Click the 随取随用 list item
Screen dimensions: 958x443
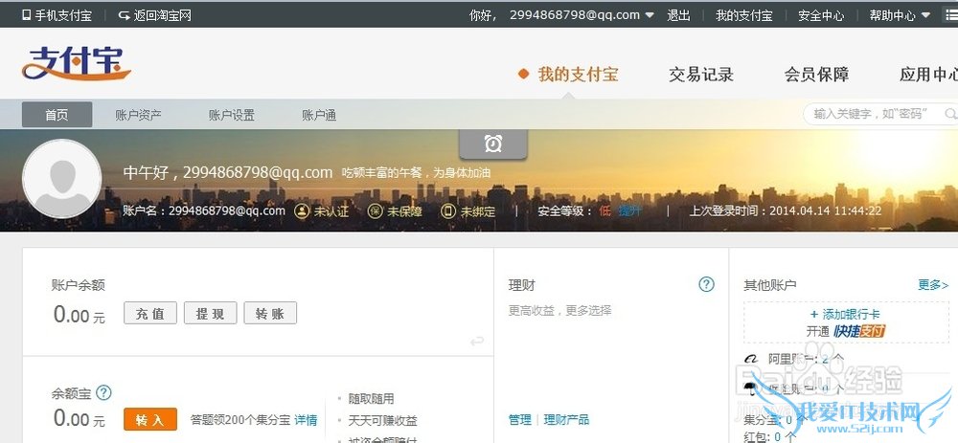371,399
